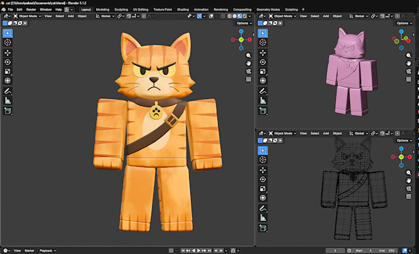Open Object Mode dropdown in the top-right viewport
Viewport: 419px width, 254px height.
click(x=283, y=16)
